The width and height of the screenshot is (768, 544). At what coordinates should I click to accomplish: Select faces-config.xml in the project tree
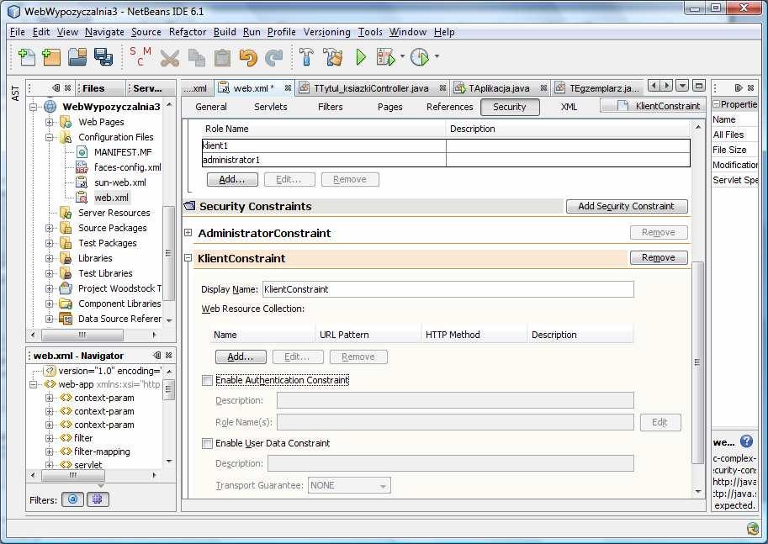click(x=127, y=167)
